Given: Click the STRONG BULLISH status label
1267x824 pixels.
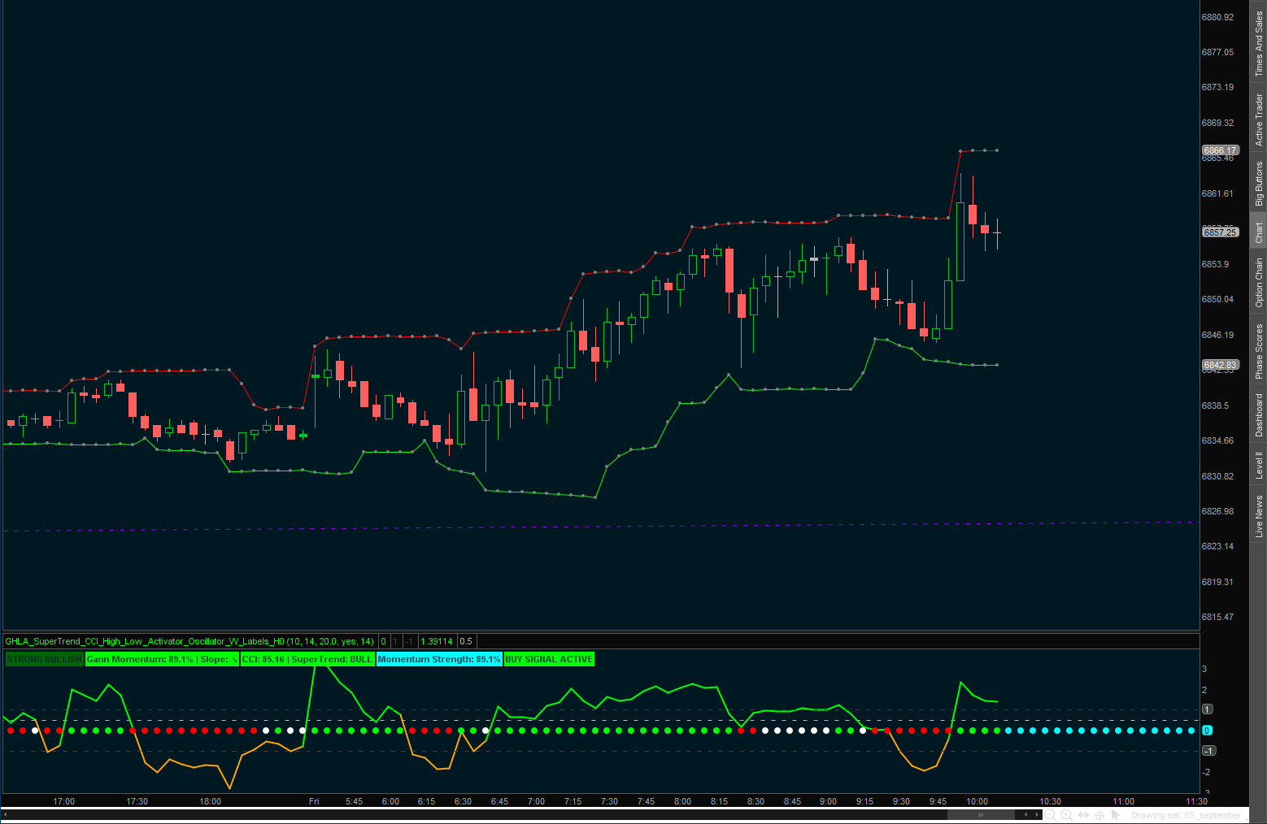Looking at the screenshot, I should [44, 659].
